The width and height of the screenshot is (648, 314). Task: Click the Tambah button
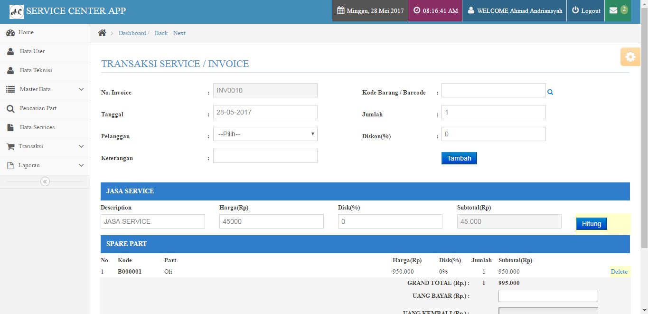(459, 158)
